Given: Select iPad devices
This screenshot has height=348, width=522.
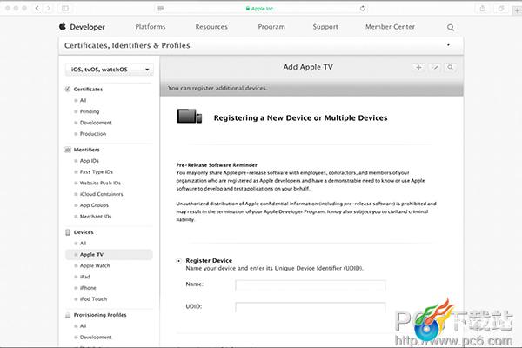Looking at the screenshot, I should point(85,277).
